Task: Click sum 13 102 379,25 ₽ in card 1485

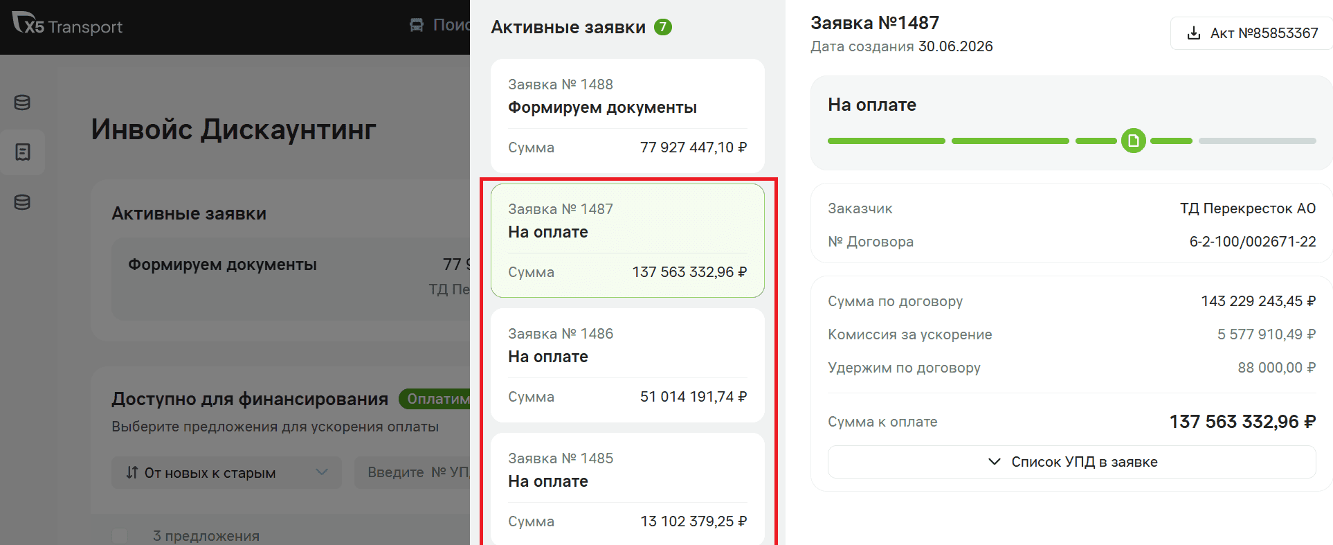Action: point(693,521)
